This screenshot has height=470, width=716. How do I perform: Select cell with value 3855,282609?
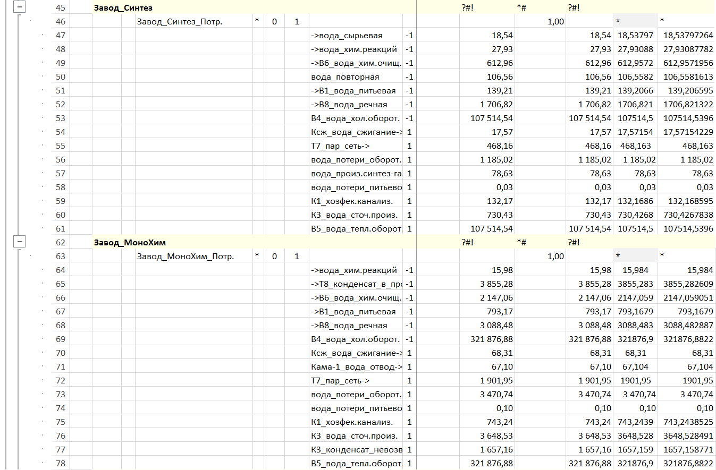(x=686, y=284)
